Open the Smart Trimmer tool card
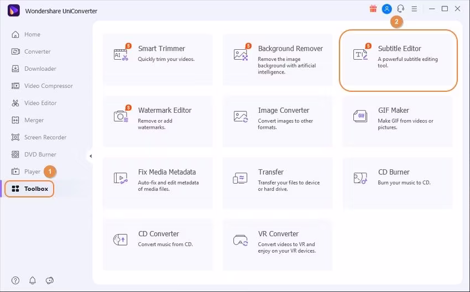The width and height of the screenshot is (470, 292). pyautogui.click(x=158, y=60)
